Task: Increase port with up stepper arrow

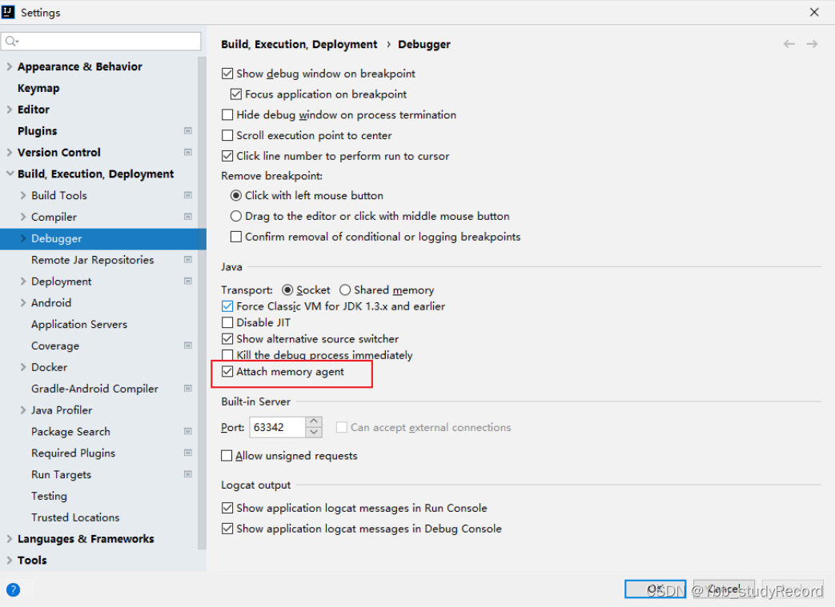Action: [x=314, y=422]
